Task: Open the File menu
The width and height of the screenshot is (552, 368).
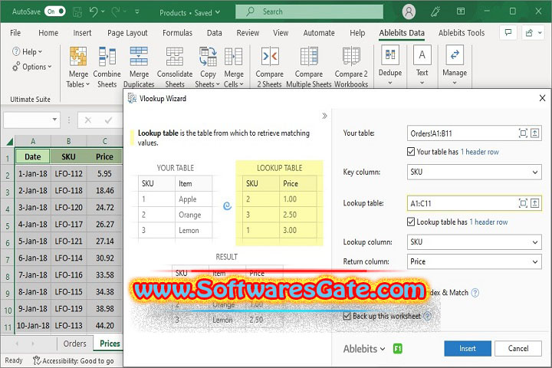Action: (x=15, y=33)
